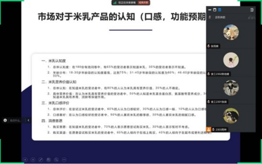Click the line beginning "购买渠道"
The height and width of the screenshot is (164, 262).
point(129,133)
